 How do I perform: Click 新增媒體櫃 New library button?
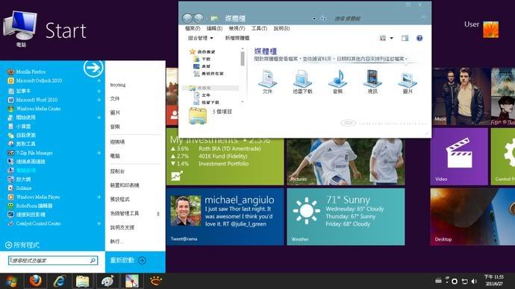pyautogui.click(x=237, y=38)
